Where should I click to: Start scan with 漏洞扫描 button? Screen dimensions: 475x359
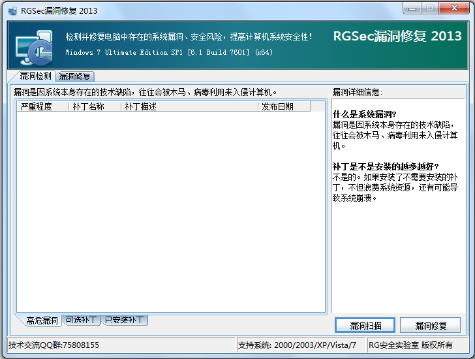(x=365, y=325)
